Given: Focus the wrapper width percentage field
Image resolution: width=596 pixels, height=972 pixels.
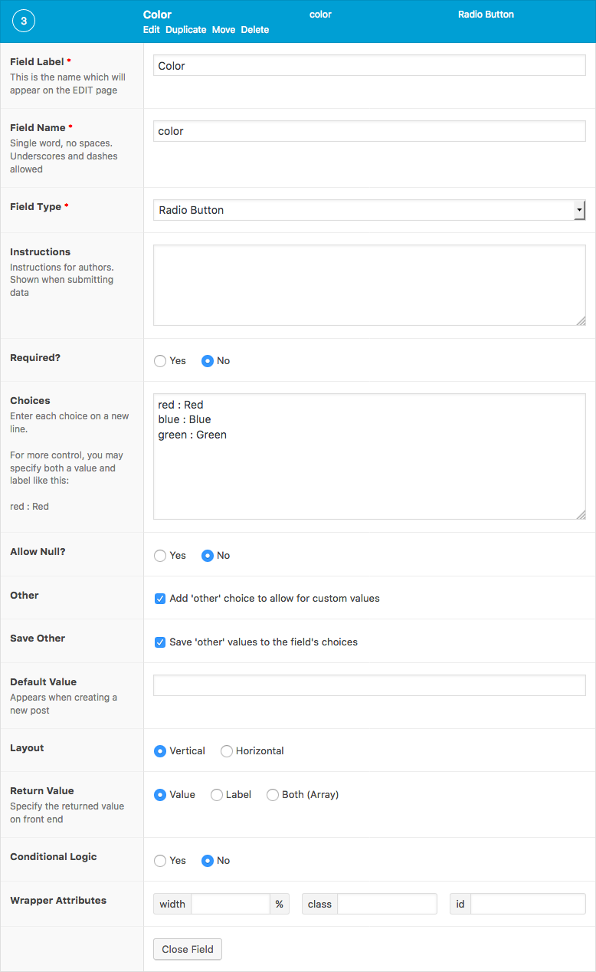Looking at the screenshot, I should (231, 904).
